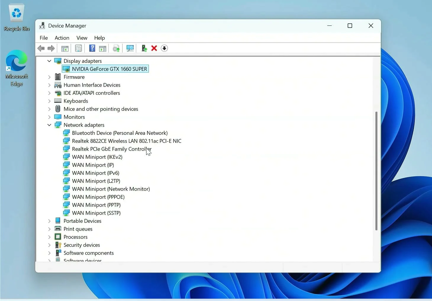The width and height of the screenshot is (432, 301).
Task: Open the Action menu
Action: click(62, 38)
